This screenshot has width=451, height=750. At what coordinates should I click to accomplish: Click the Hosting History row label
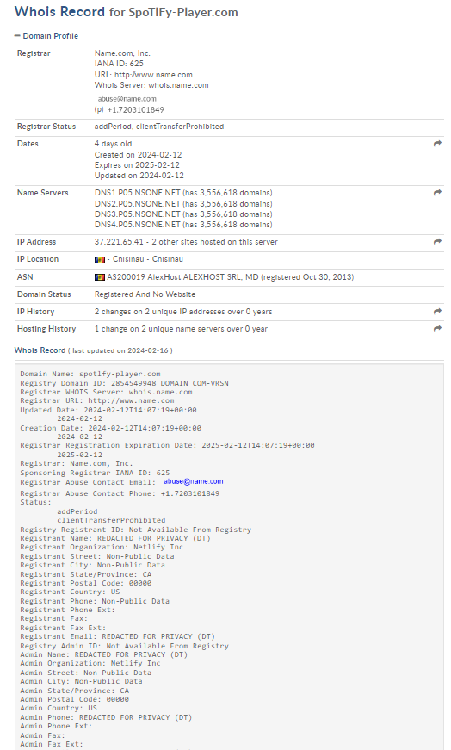pos(46,329)
